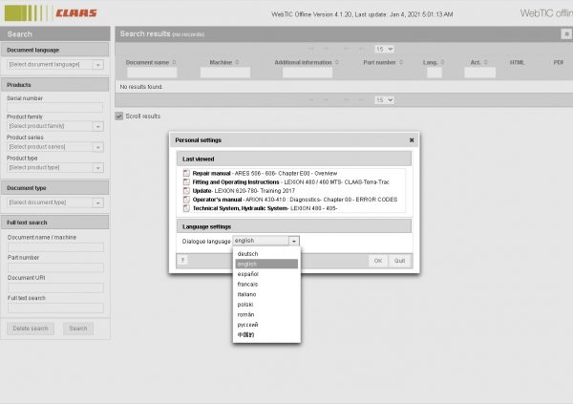Open Update LEXION 620-780 Training 2017

pyautogui.click(x=244, y=191)
